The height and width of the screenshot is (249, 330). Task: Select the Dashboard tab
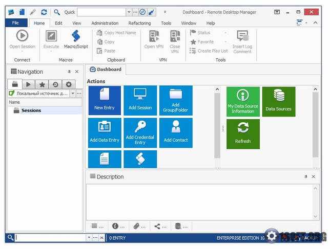coord(106,70)
